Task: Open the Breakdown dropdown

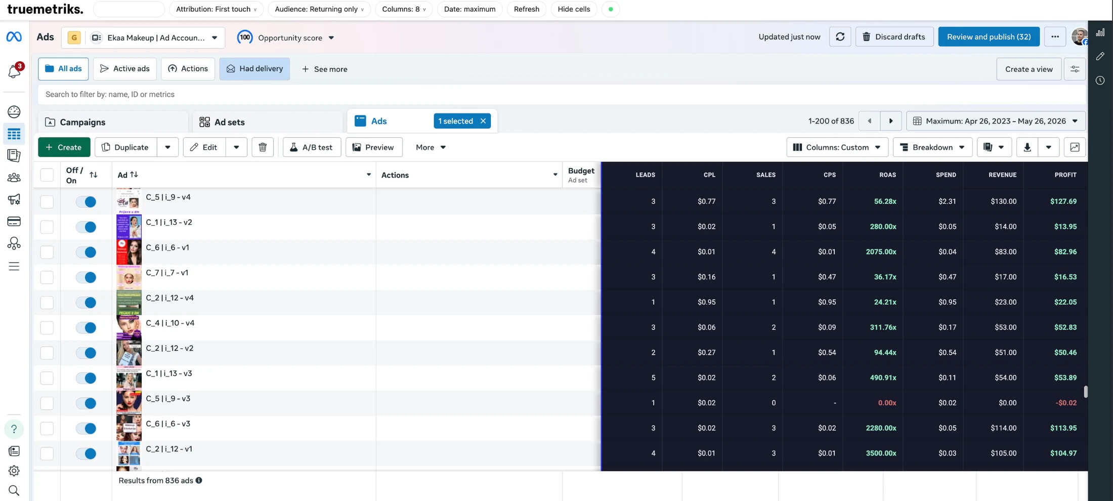Action: pyautogui.click(x=932, y=147)
